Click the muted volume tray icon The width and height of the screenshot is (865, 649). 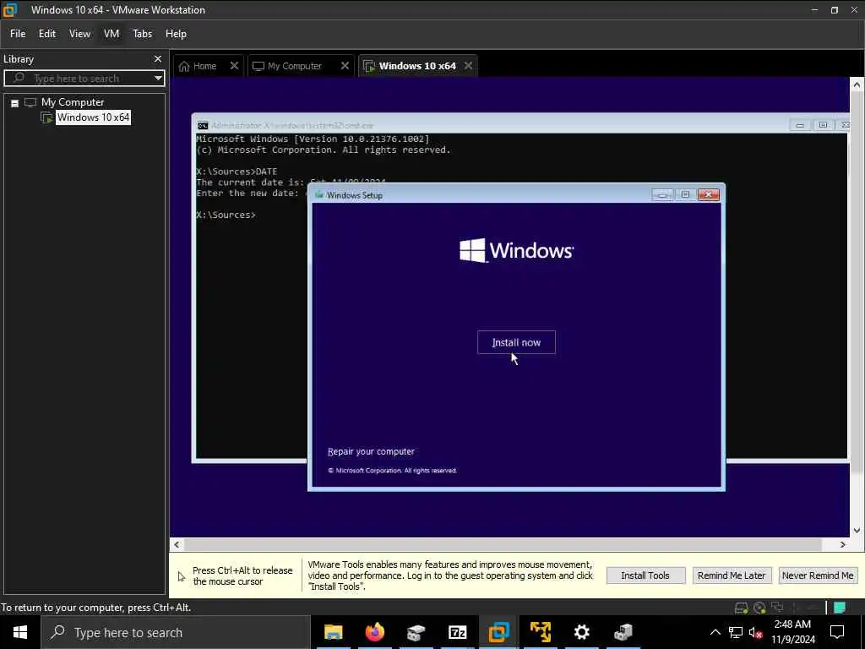tap(756, 632)
